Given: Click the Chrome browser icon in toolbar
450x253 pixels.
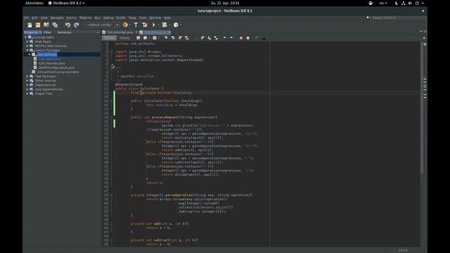Looking at the screenshot, I should tap(125, 25).
